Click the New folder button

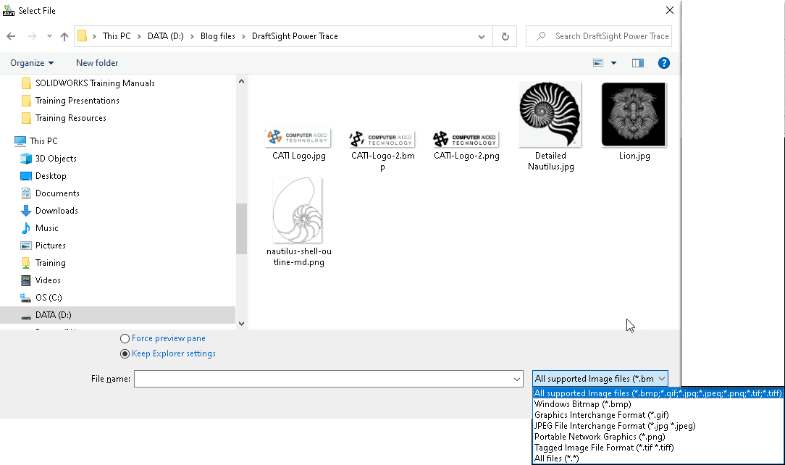click(97, 63)
